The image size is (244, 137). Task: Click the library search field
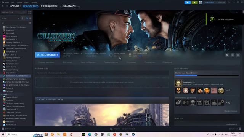[x=15, y=23]
